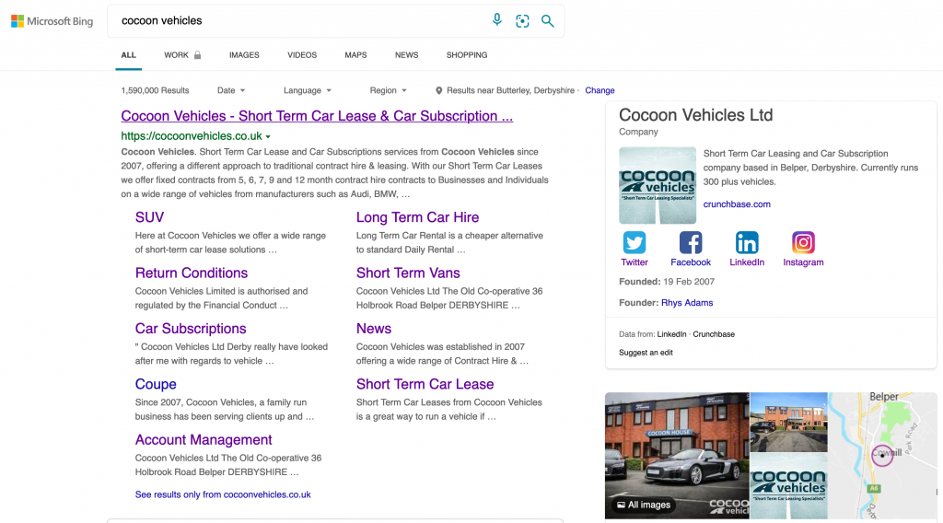The image size is (943, 523).
Task: Open the SUV sitelink
Action: pyautogui.click(x=149, y=217)
